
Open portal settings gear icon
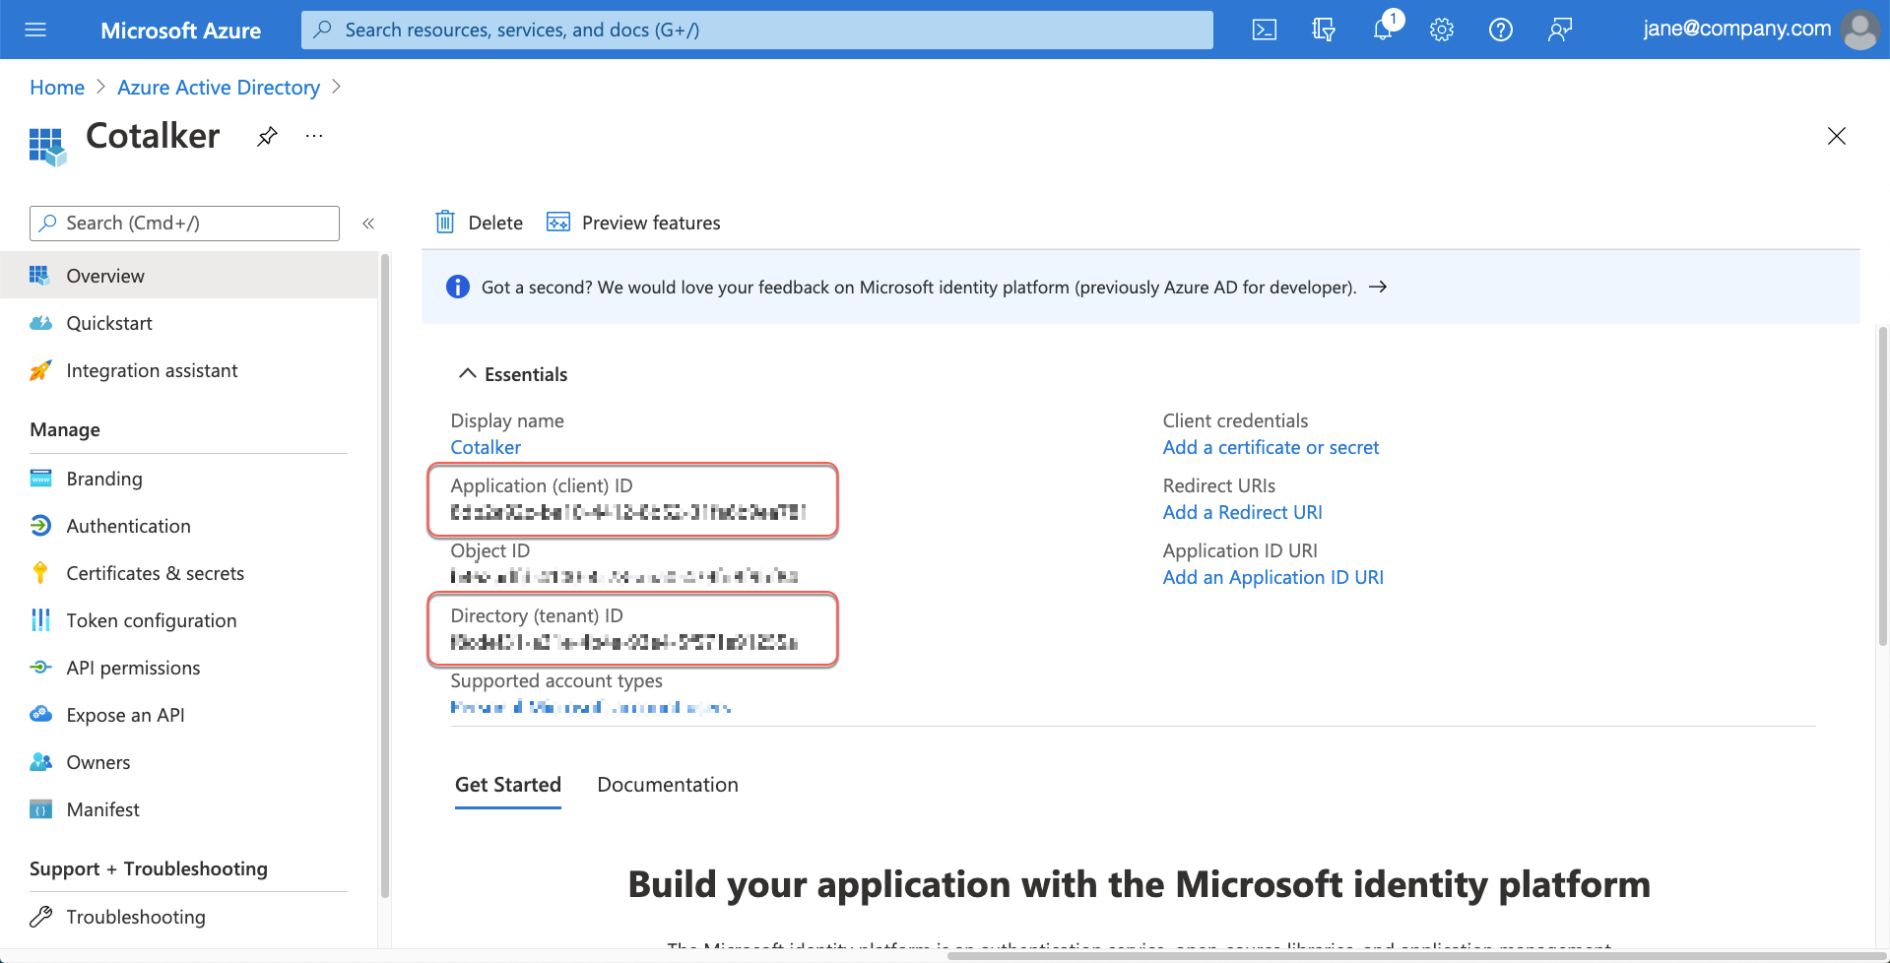coord(1442,30)
